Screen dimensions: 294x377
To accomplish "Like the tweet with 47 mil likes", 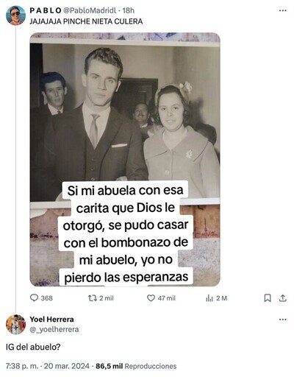I will [151, 298].
